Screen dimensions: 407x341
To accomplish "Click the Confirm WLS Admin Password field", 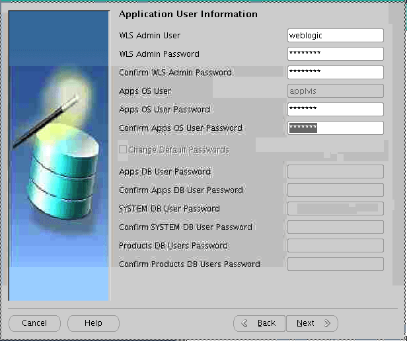I will [x=335, y=73].
